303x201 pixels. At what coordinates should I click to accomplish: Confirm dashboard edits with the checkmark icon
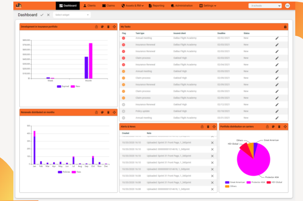42,15
